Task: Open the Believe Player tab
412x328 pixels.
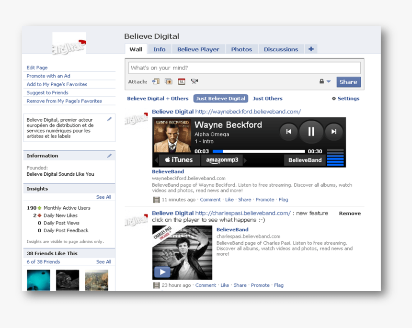Action: (198, 49)
